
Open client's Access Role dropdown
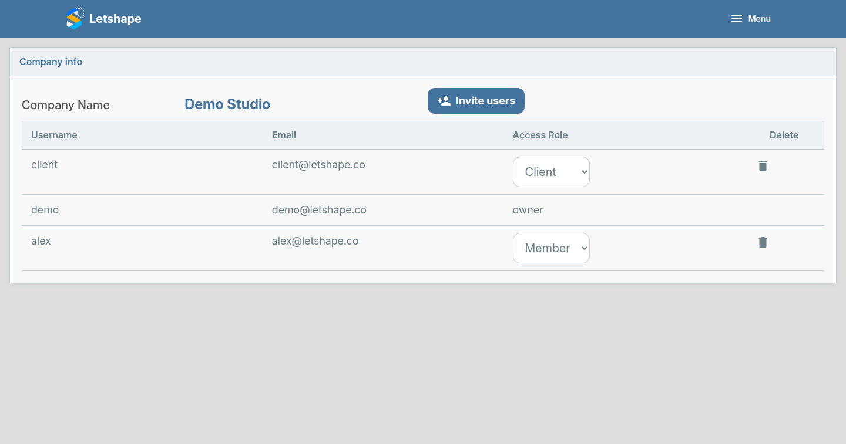pyautogui.click(x=551, y=172)
